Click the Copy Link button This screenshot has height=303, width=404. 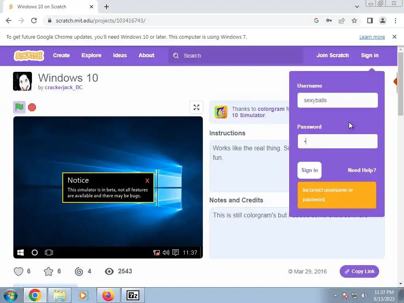[x=359, y=271]
